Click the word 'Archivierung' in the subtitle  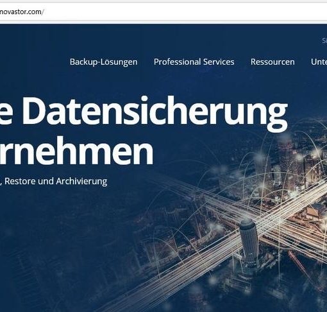[81, 181]
